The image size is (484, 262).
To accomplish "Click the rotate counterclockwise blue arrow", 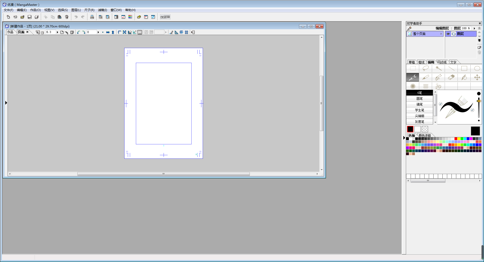I will click(x=78, y=32).
